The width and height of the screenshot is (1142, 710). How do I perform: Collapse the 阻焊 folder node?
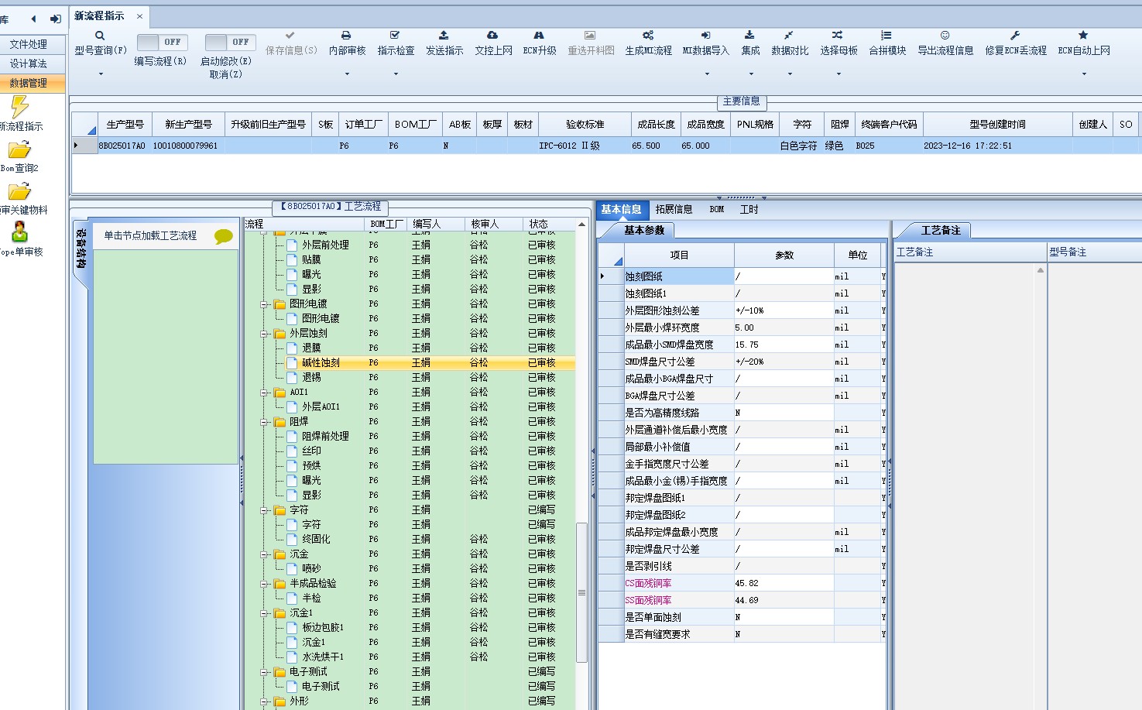[x=264, y=422]
